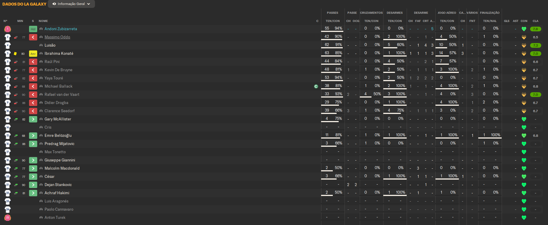Click the green substitution arrow for Dejan Stankovic

(33, 185)
